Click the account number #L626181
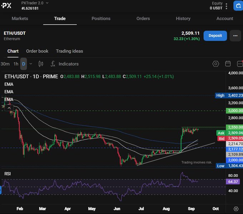 coord(30,8)
